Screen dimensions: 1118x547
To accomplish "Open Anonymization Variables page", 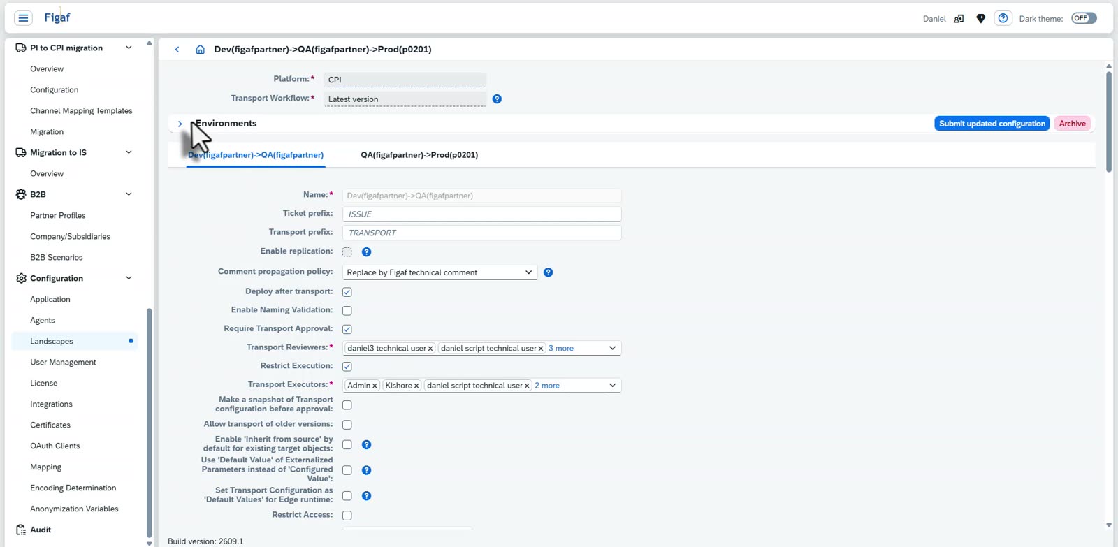I will pos(74,509).
